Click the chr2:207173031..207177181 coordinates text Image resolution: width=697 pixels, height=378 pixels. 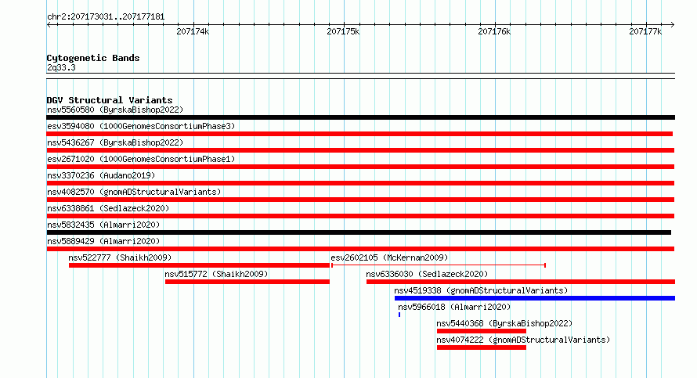106,17
